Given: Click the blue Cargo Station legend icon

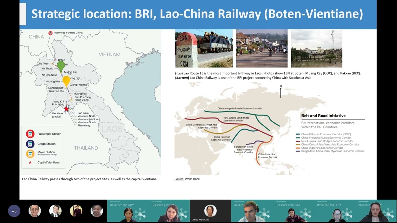Looking at the screenshot, I should tap(30, 144).
